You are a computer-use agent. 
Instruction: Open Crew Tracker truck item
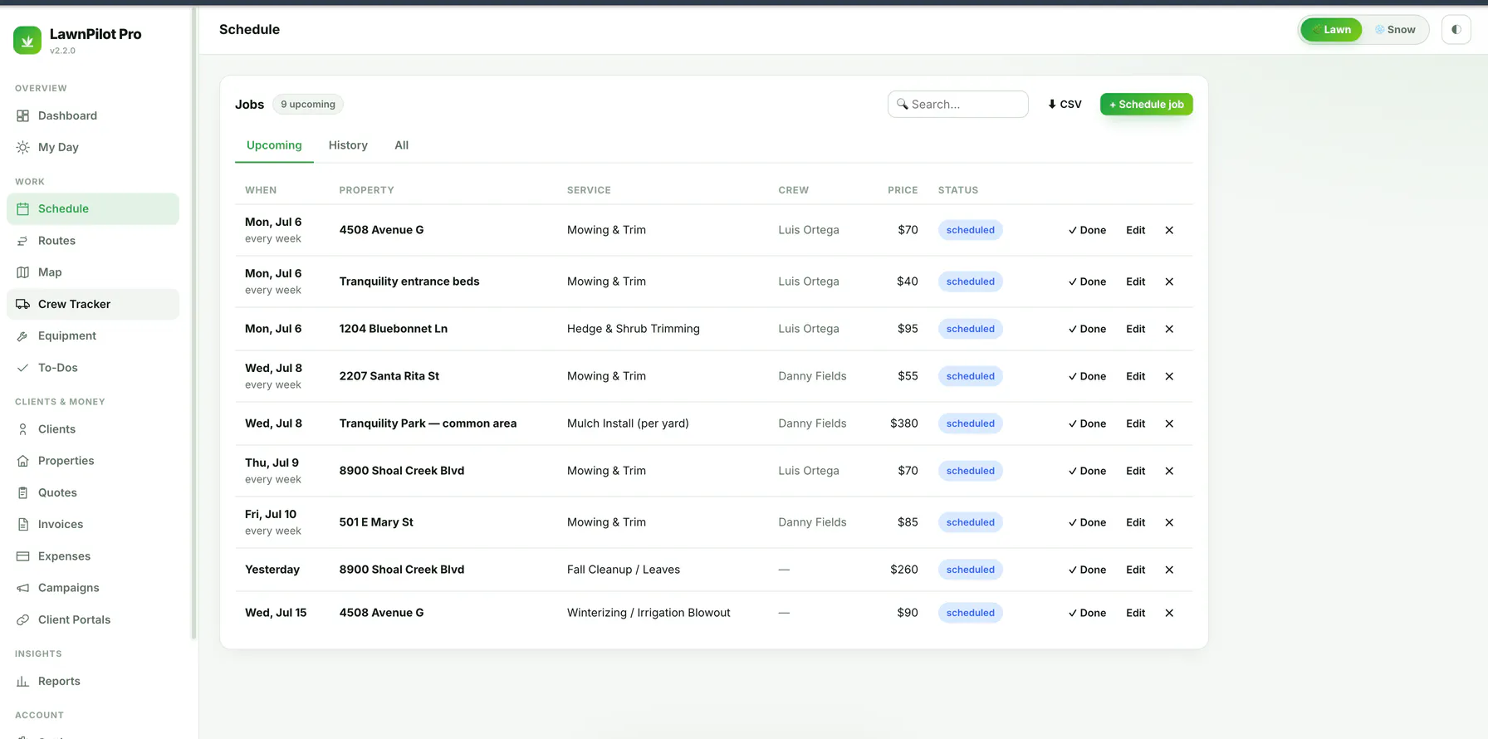tap(93, 304)
